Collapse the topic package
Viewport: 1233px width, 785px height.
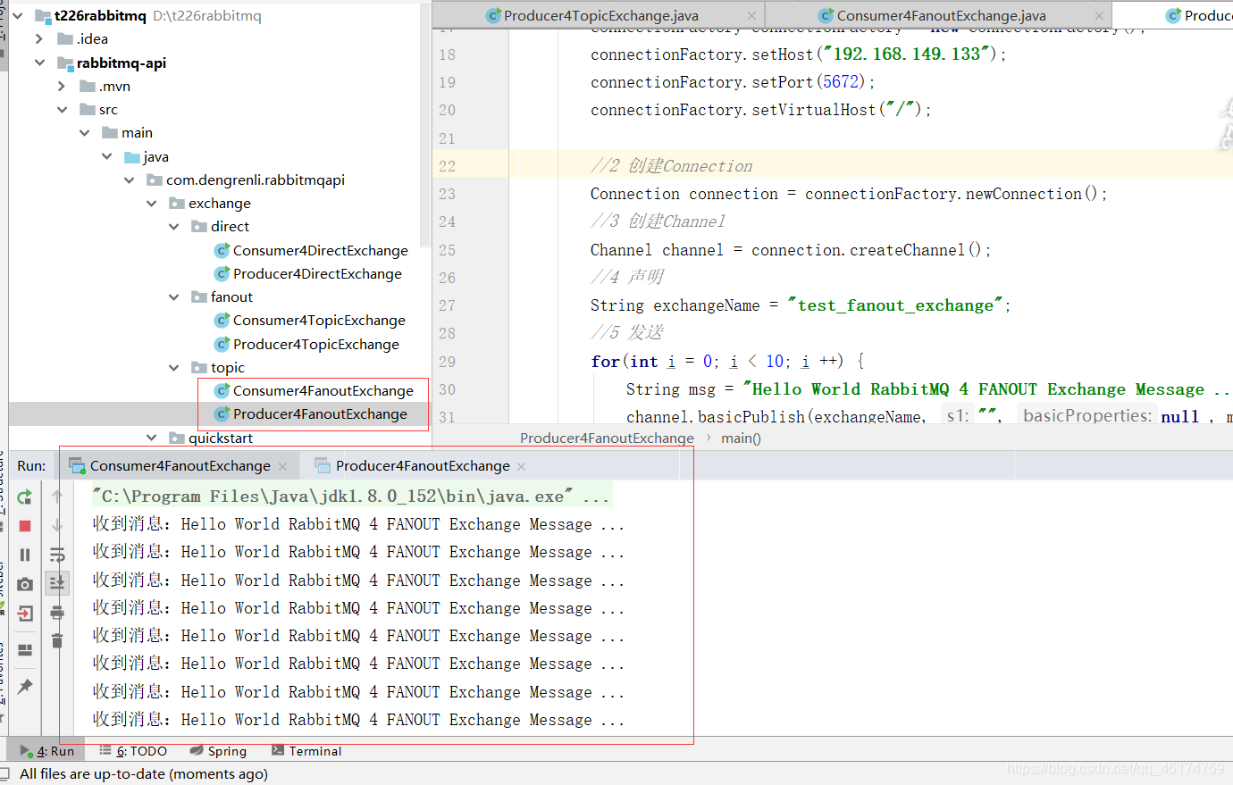click(173, 367)
